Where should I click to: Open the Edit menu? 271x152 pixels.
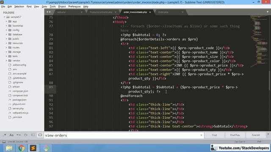point(10,7)
